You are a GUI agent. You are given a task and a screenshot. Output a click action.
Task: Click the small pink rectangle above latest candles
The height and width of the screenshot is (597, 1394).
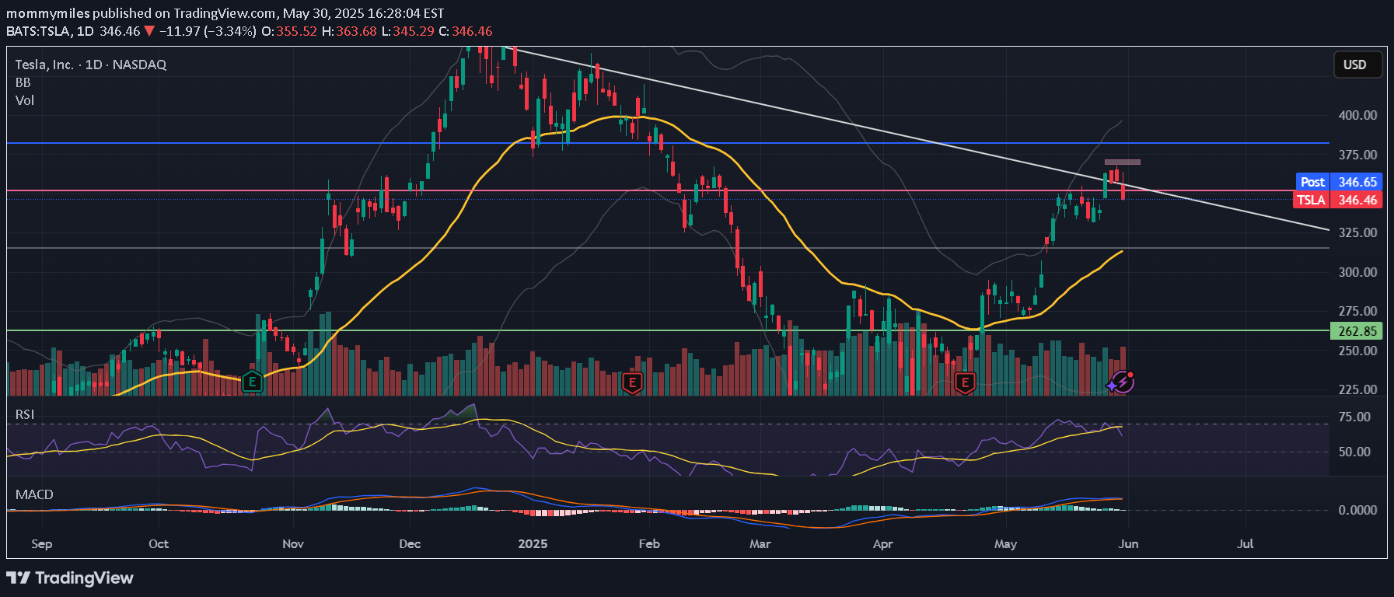tap(1123, 162)
